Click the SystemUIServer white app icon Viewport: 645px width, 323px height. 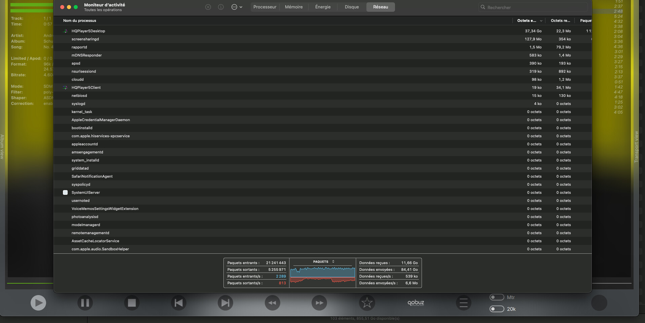tap(65, 192)
